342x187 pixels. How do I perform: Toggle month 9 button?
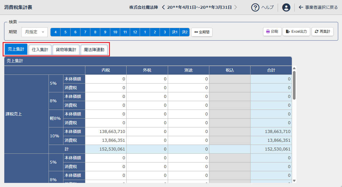(x=105, y=32)
